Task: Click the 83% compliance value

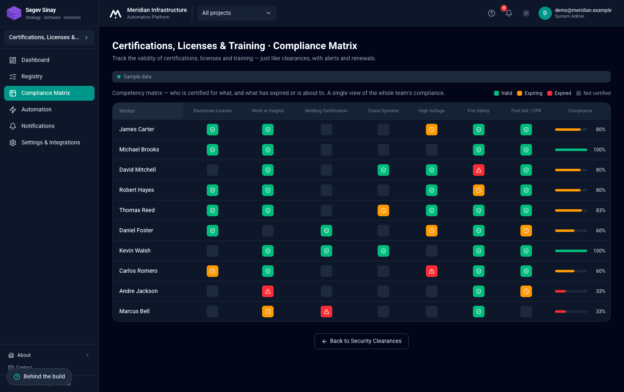Action: 601,210
